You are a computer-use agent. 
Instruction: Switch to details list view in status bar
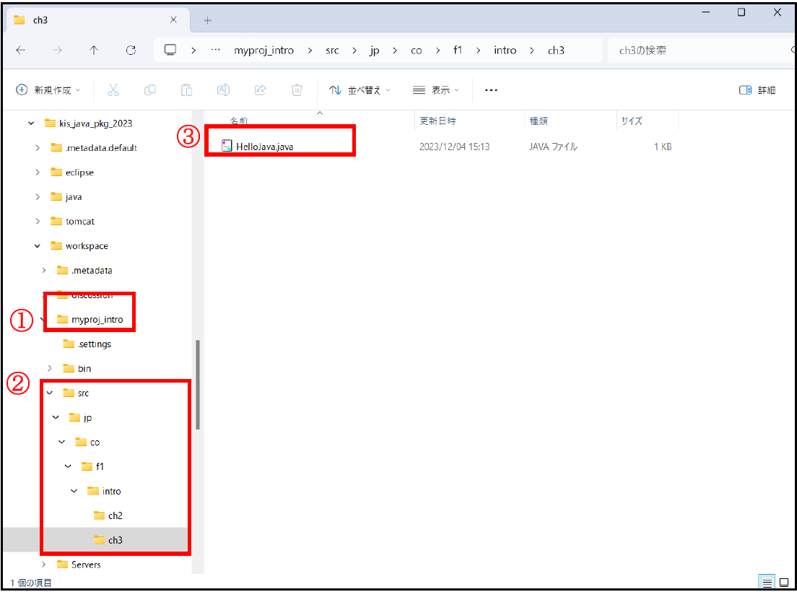pyautogui.click(x=767, y=582)
